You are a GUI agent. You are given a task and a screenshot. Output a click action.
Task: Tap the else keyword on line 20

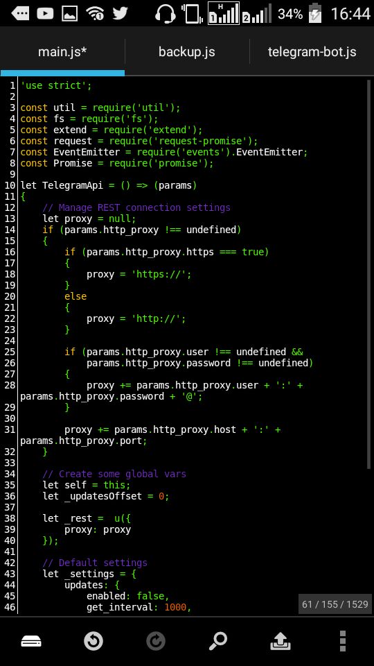(75, 296)
